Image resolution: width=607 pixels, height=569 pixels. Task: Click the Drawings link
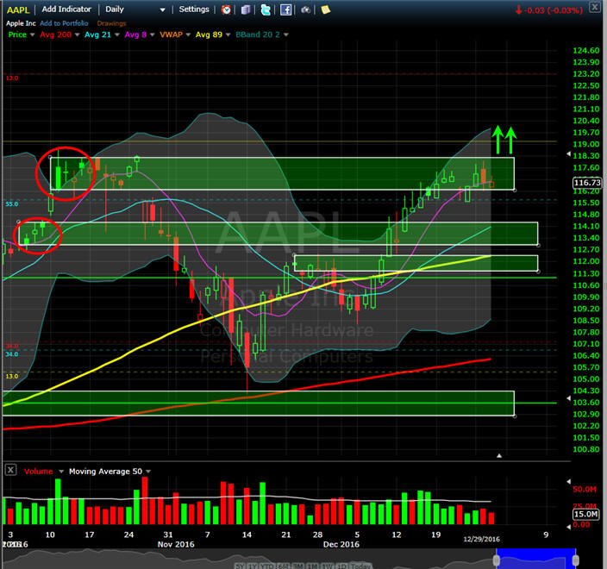(x=111, y=23)
